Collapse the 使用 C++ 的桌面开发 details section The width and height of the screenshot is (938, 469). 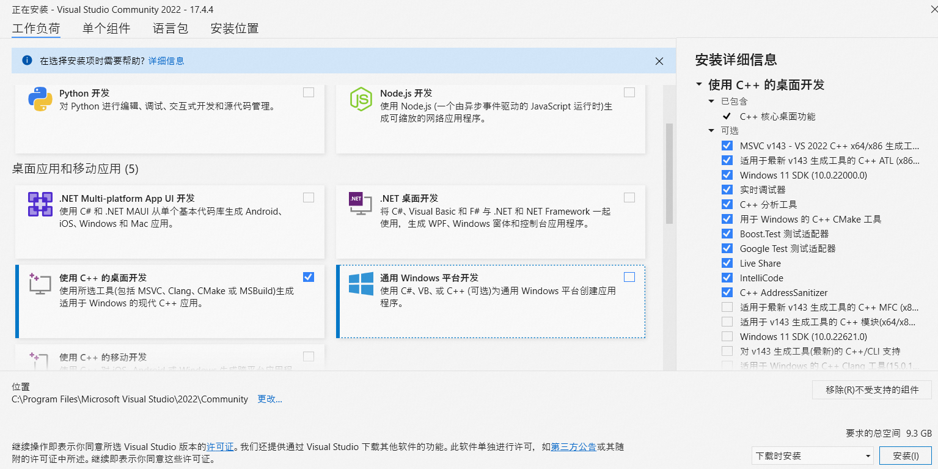pyautogui.click(x=699, y=84)
